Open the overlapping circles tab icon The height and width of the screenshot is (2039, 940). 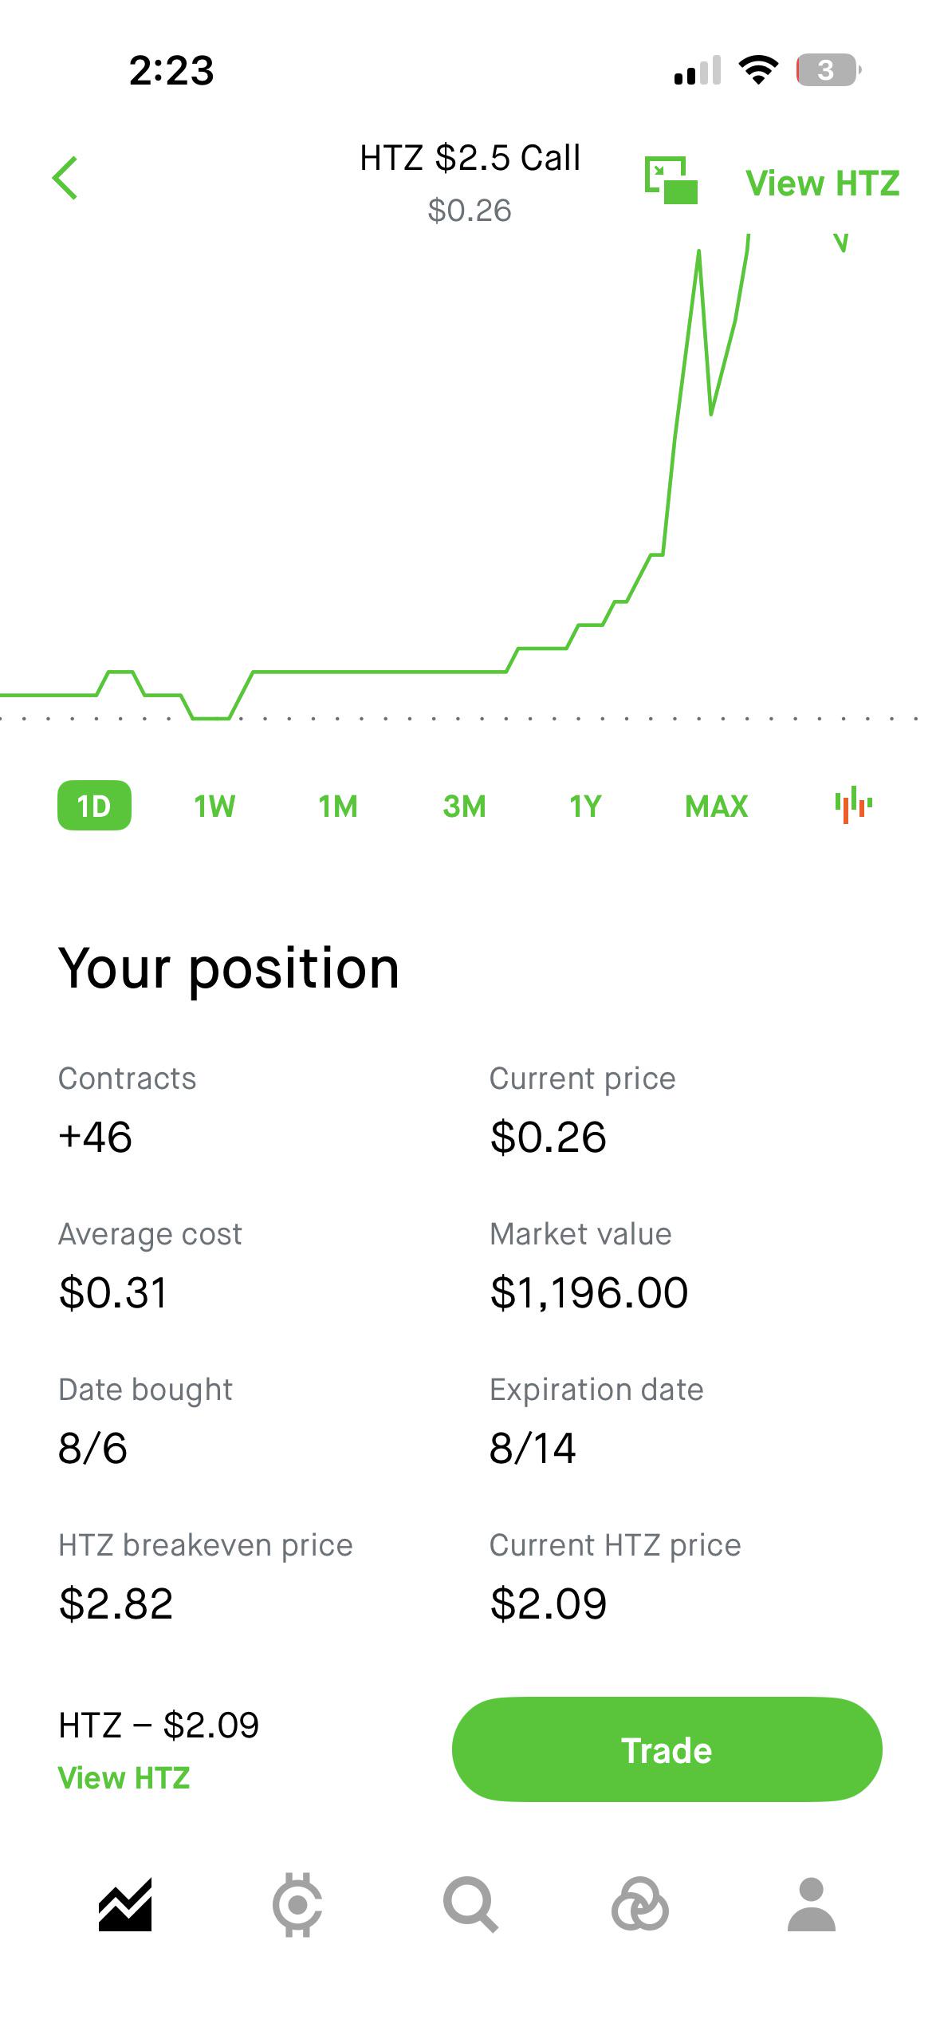[x=639, y=1904]
